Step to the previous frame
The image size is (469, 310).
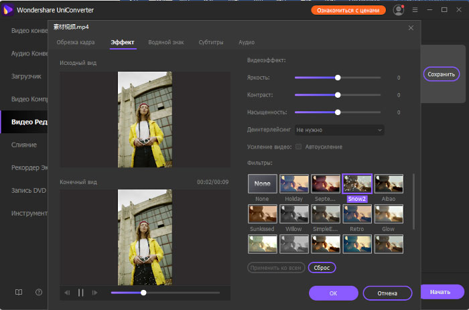67,293
